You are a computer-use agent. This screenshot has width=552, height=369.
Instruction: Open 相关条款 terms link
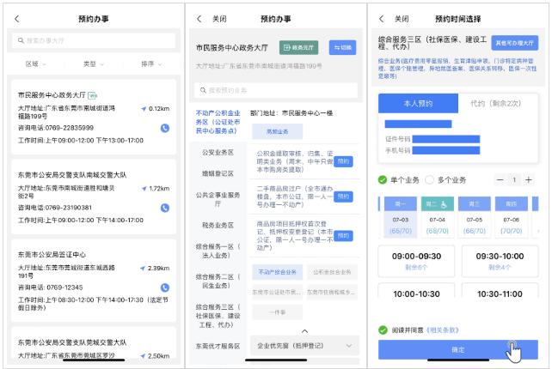coord(443,330)
